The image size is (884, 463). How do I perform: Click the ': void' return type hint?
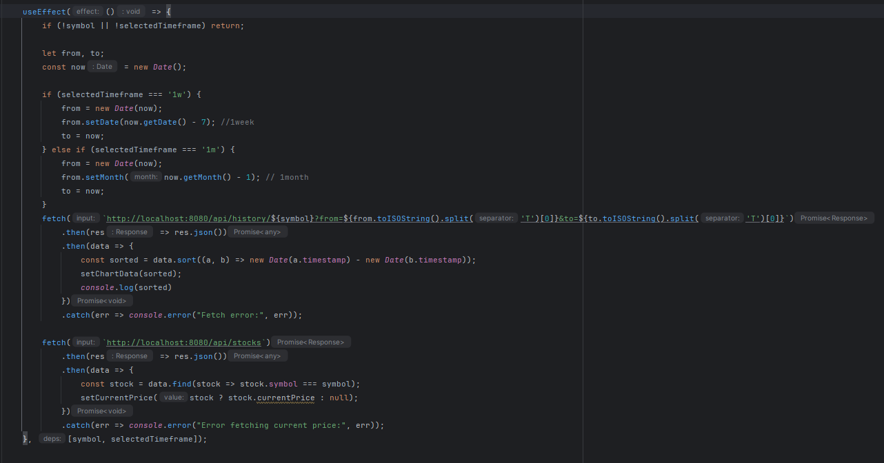[131, 12]
